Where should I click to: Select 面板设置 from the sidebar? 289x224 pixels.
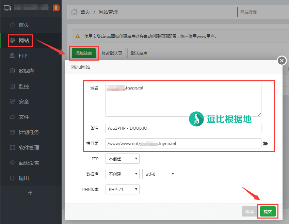[x=29, y=163]
